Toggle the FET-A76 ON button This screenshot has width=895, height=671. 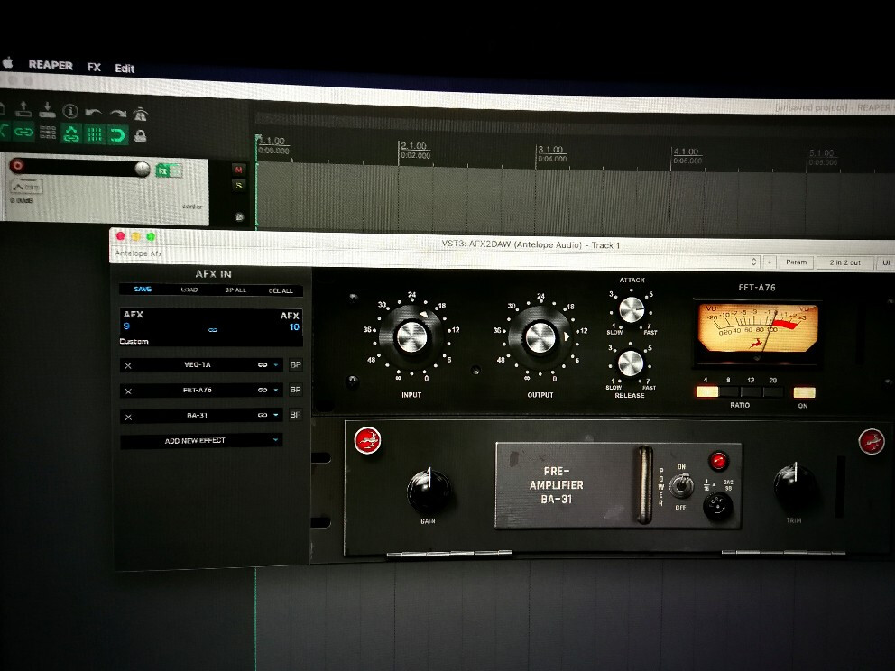coord(804,392)
